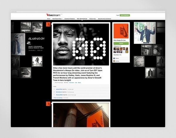This screenshot has width=176, height=138.
Task: Open Jessie White's profile link
Action: click(59, 89)
